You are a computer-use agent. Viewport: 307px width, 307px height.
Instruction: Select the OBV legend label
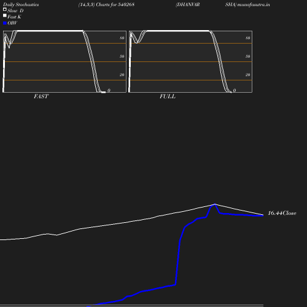coord(12,23)
